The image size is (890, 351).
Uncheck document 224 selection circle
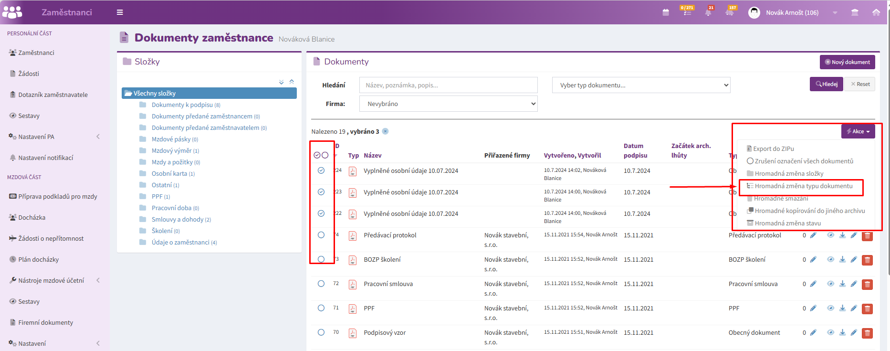(x=321, y=170)
